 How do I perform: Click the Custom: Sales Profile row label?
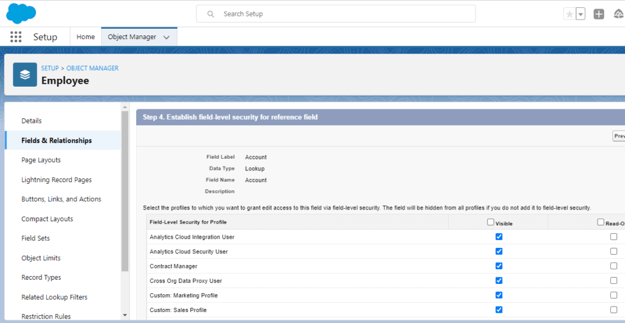[x=178, y=310]
